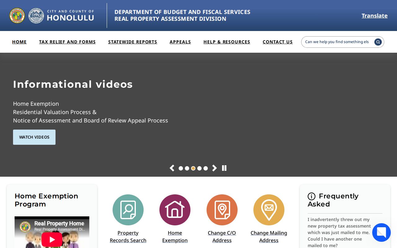Image resolution: width=397 pixels, height=248 pixels.
Task: Follow the Property Records Search link text
Action: pyautogui.click(x=128, y=237)
